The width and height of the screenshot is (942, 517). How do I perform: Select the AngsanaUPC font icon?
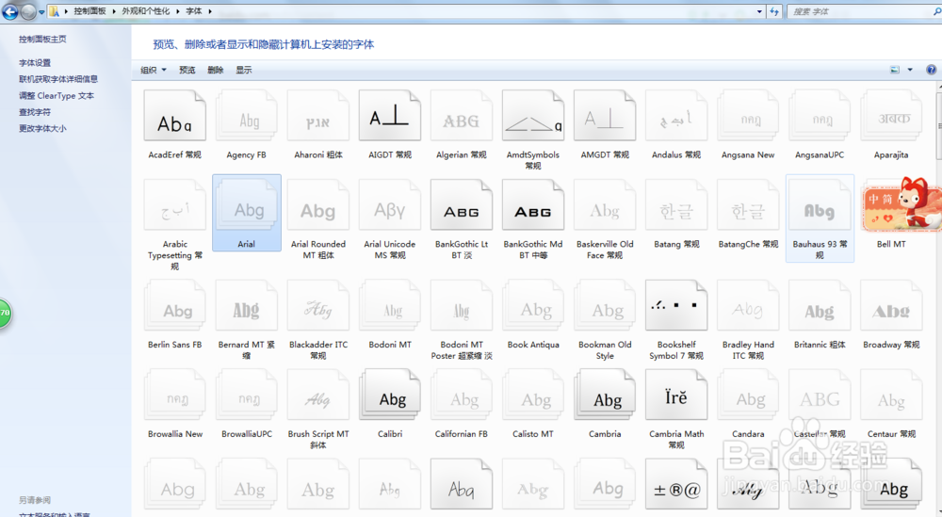pyautogui.click(x=820, y=116)
